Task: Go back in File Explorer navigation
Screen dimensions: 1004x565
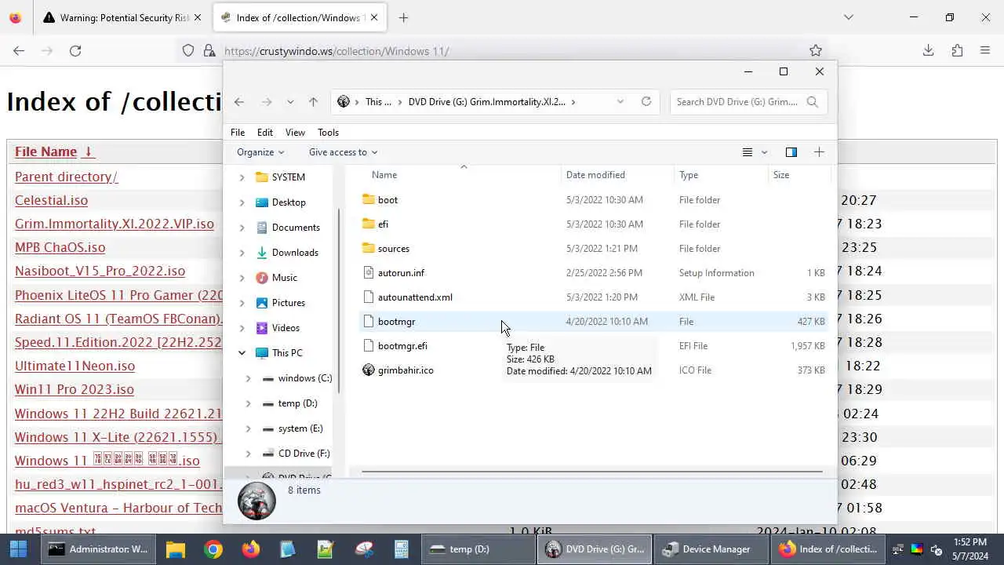Action: pyautogui.click(x=239, y=102)
